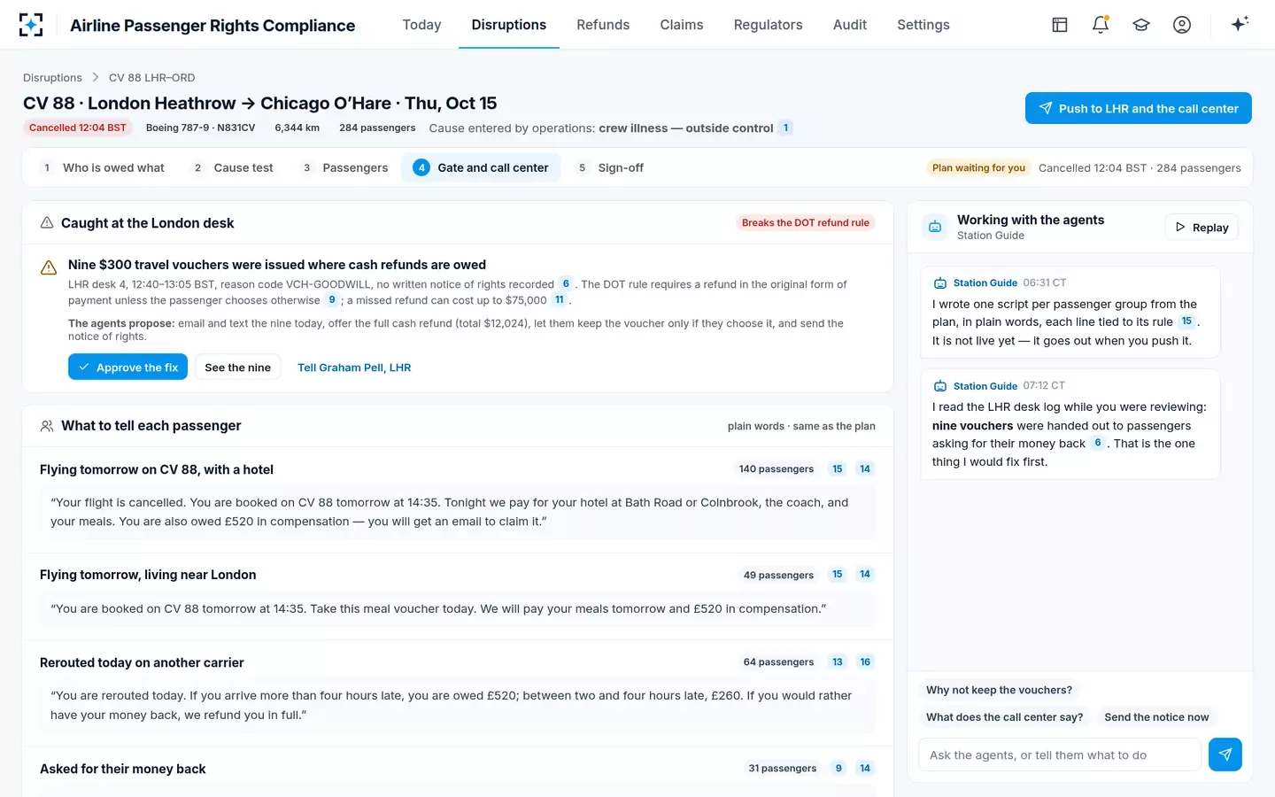The height and width of the screenshot is (797, 1275).
Task: Click the robot icon beside Working with the agents
Action: [x=935, y=228]
